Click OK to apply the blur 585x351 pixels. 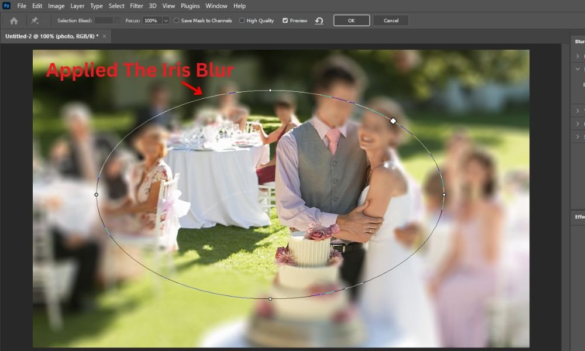(x=352, y=20)
